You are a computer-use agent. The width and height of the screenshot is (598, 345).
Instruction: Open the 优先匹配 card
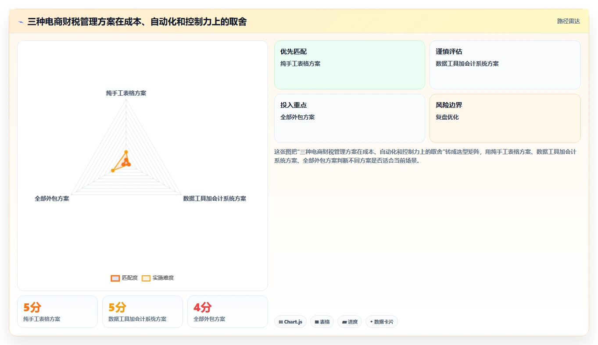point(350,65)
